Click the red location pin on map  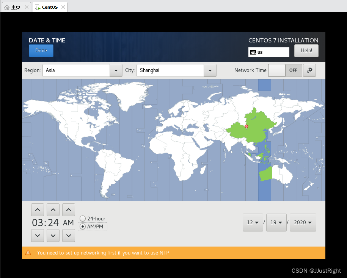pyautogui.click(x=246, y=127)
